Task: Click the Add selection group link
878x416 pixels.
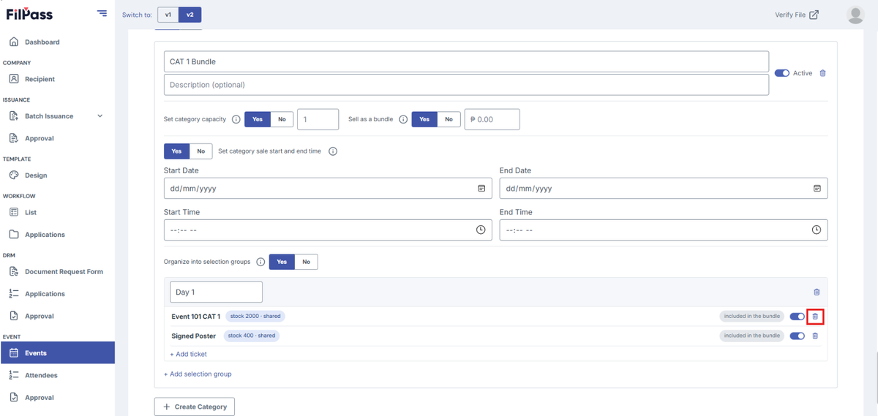Action: (198, 374)
